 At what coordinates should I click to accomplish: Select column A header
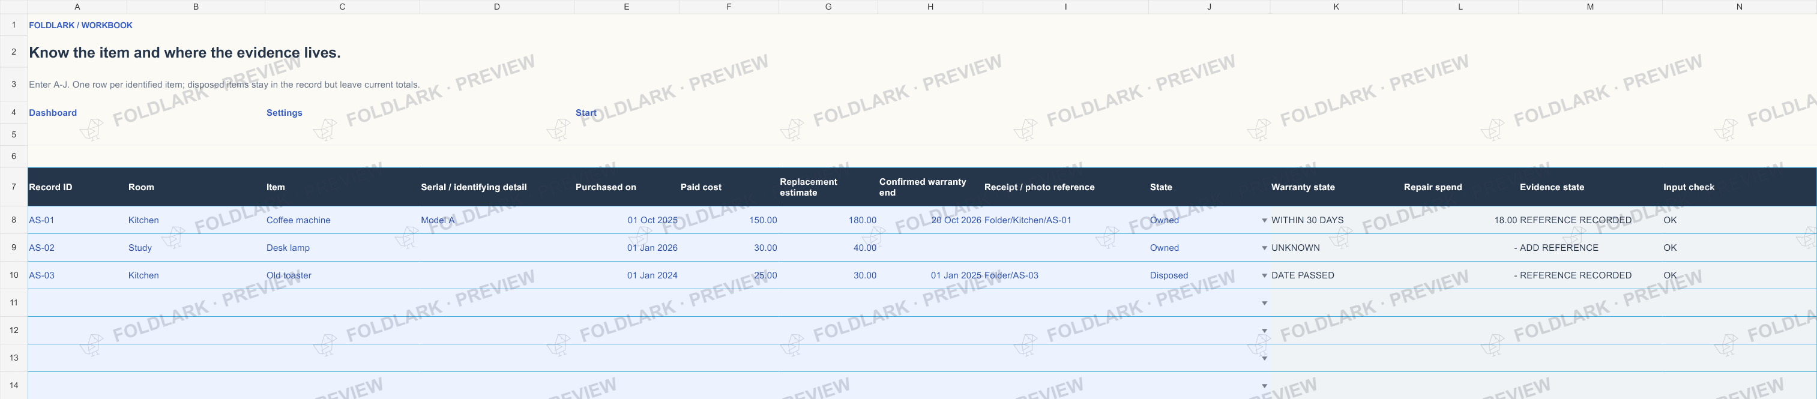pos(77,7)
